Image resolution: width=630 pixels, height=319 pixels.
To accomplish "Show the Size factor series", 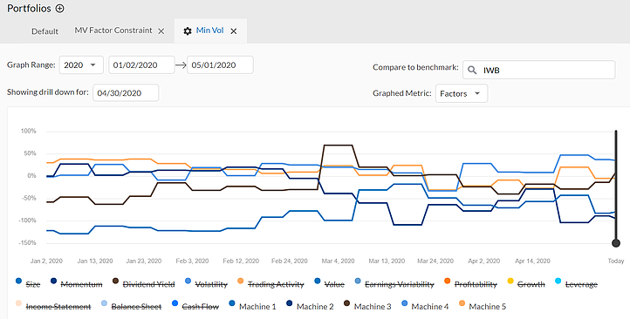I will click(x=28, y=283).
